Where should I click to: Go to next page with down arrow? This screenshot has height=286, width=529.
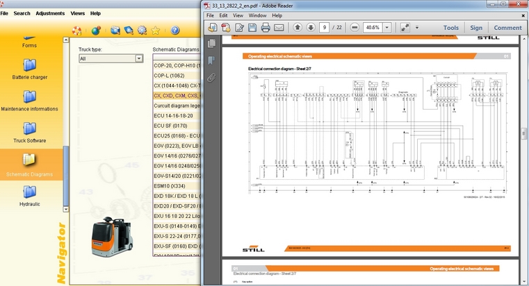[311, 27]
